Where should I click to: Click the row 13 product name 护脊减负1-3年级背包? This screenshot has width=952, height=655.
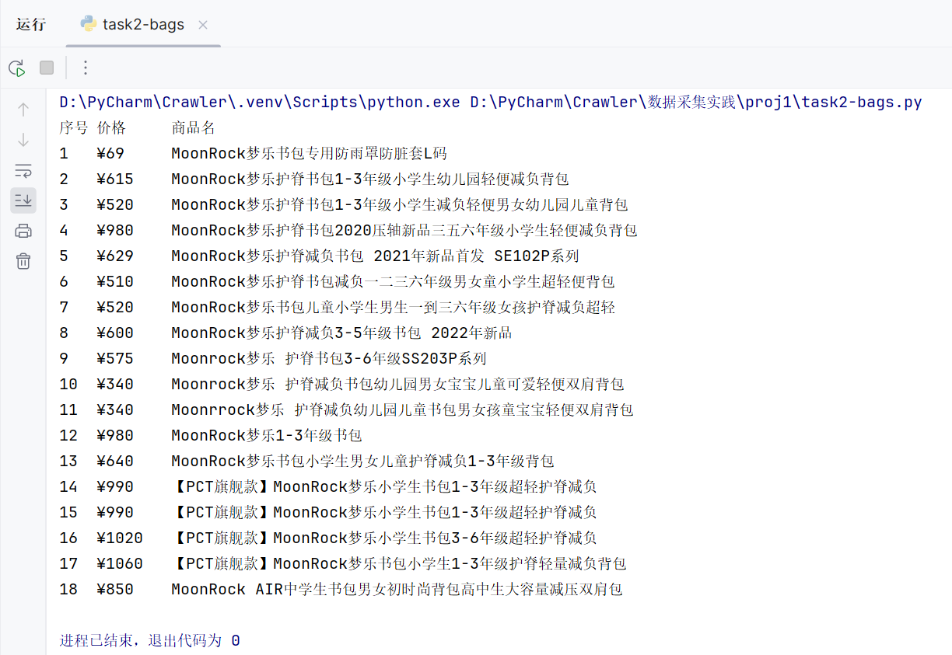coord(362,461)
